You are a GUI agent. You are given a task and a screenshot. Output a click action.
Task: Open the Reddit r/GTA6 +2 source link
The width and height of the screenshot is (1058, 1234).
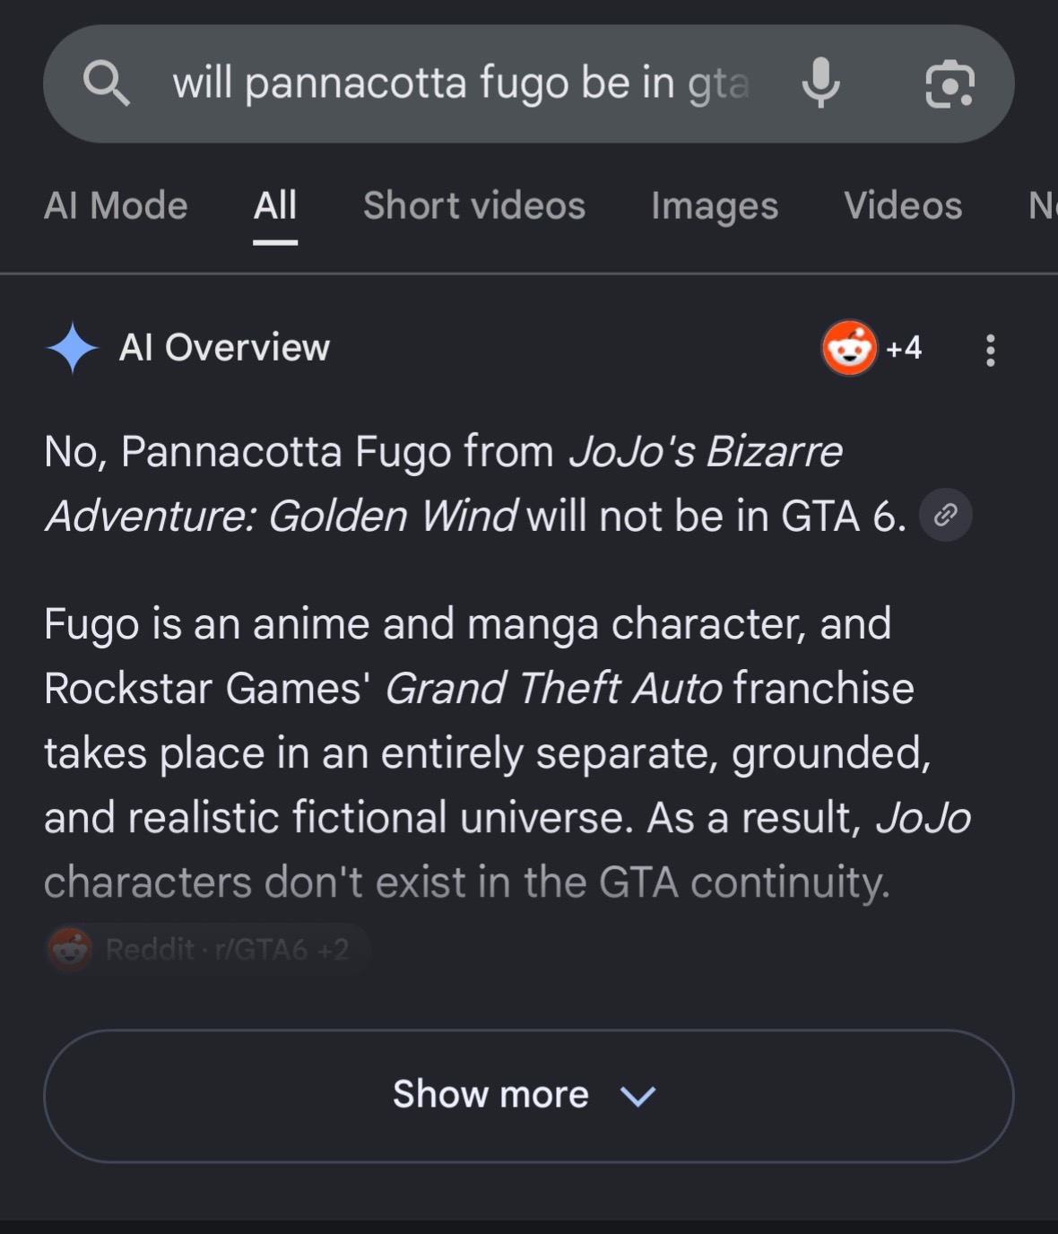tap(207, 949)
